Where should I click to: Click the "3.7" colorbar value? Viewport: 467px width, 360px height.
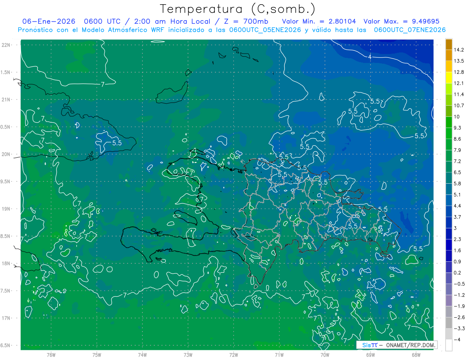[458, 217]
